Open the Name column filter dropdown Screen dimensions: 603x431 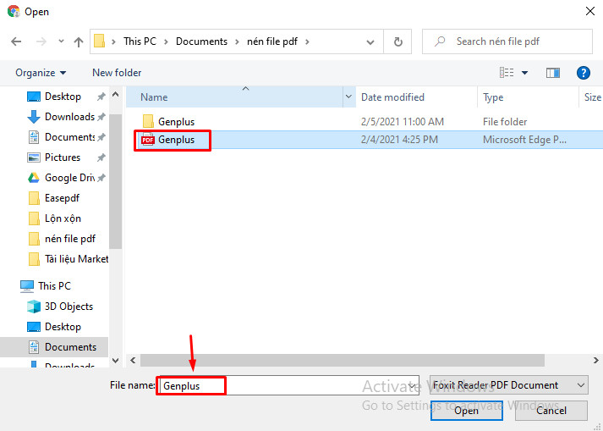click(x=348, y=97)
